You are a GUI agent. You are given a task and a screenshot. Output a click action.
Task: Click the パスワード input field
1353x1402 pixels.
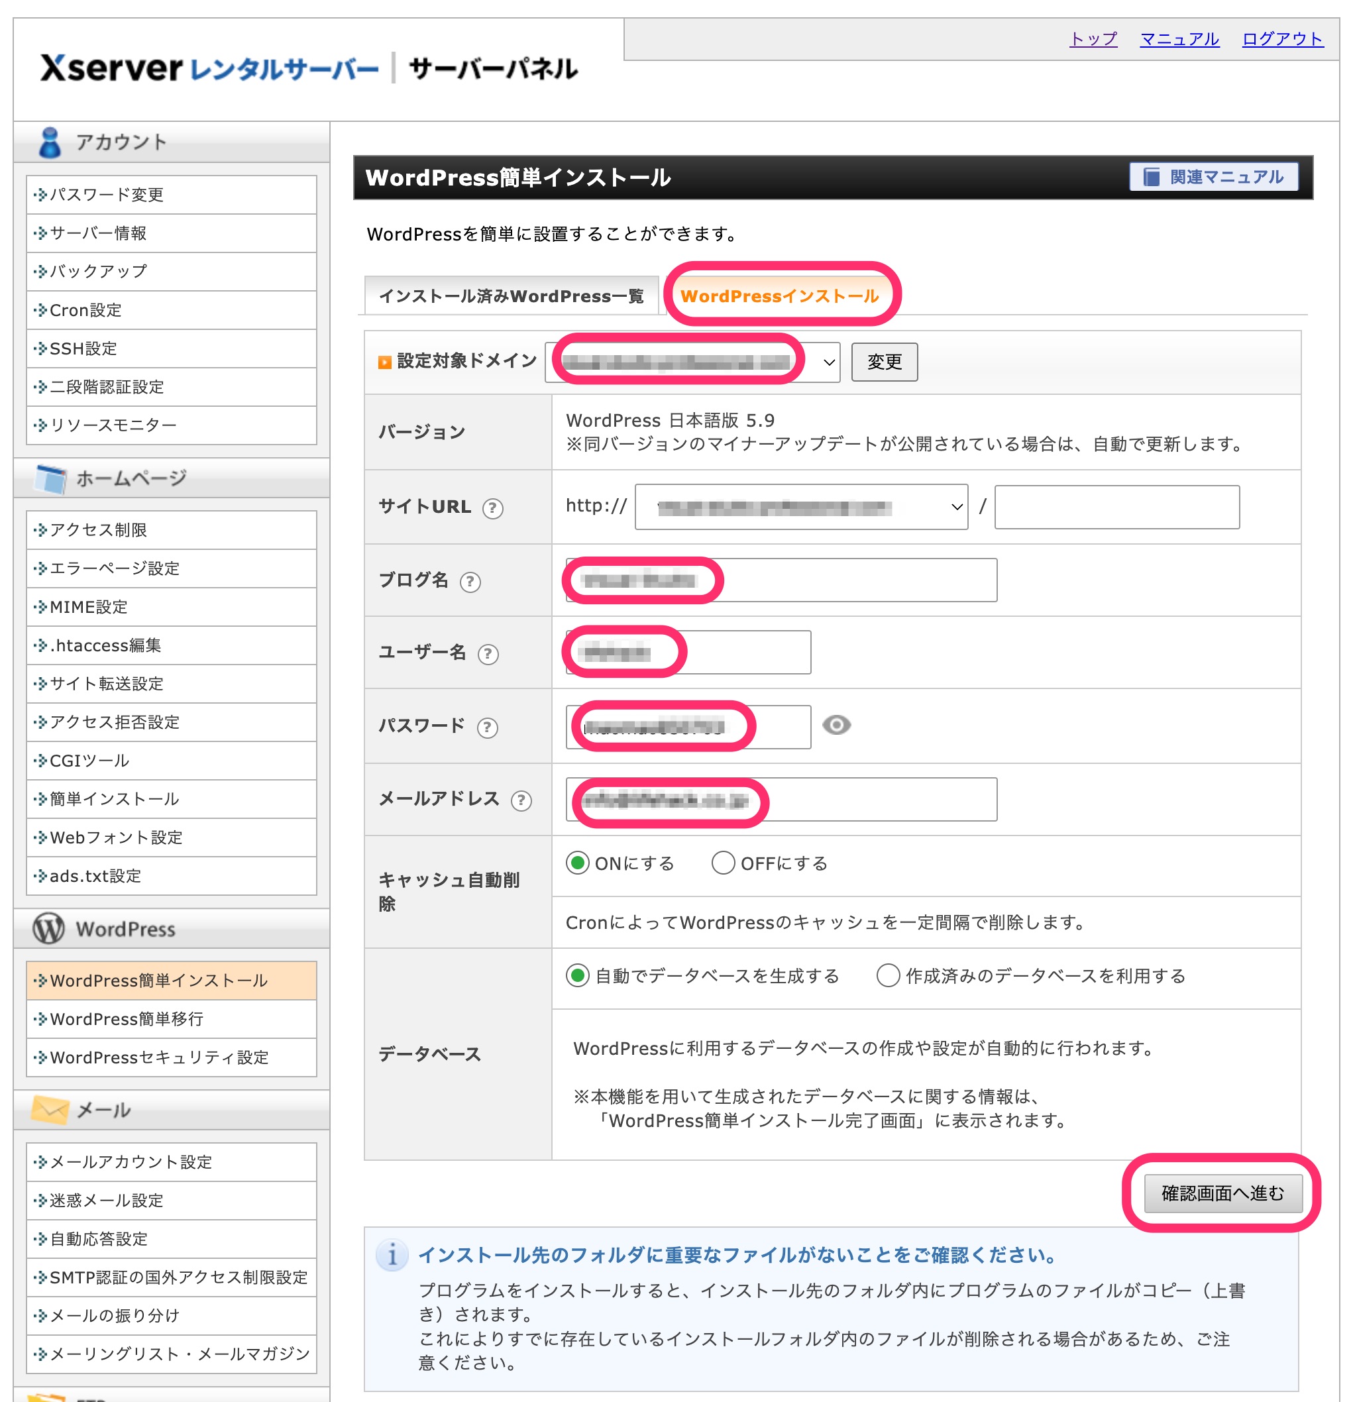click(688, 727)
